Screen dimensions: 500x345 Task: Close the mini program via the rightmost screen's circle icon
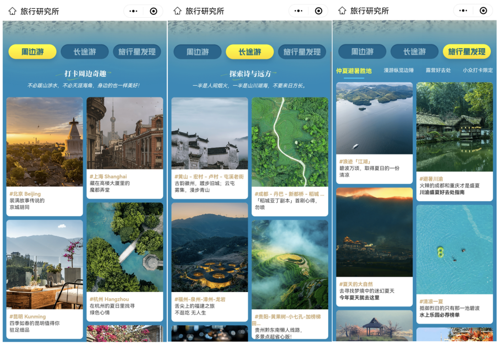click(483, 11)
